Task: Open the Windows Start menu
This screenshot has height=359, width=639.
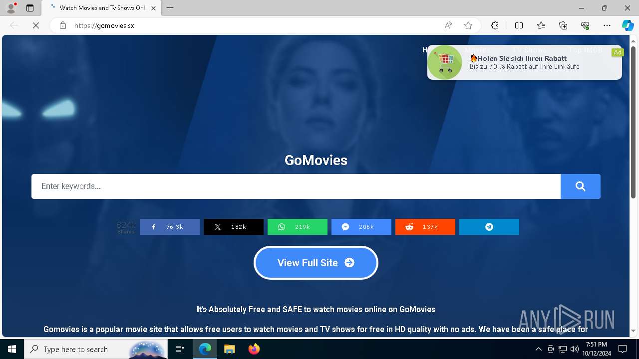Action: pyautogui.click(x=12, y=349)
